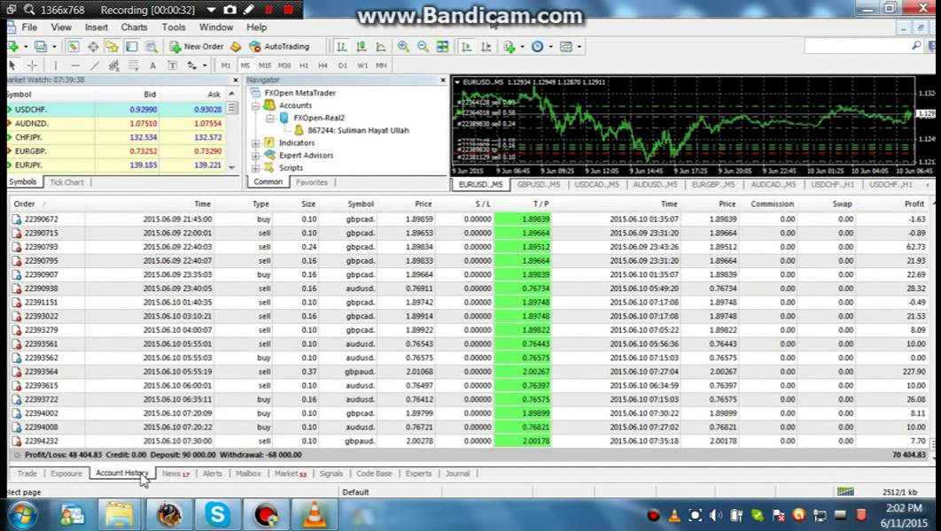Select the horizontal line drawing tool
Viewport: 941px width, 531px height.
pyautogui.click(x=75, y=65)
